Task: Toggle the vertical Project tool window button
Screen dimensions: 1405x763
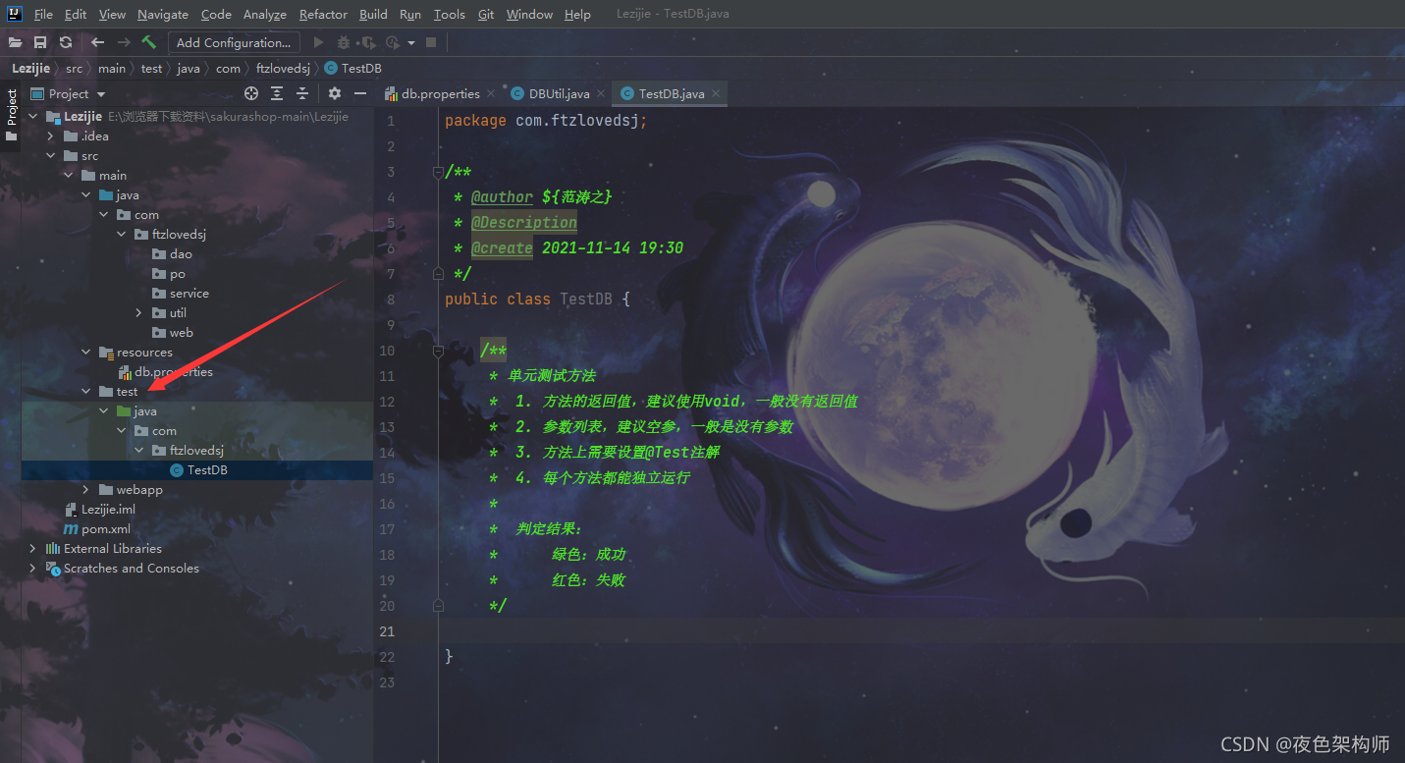Action: [x=11, y=116]
